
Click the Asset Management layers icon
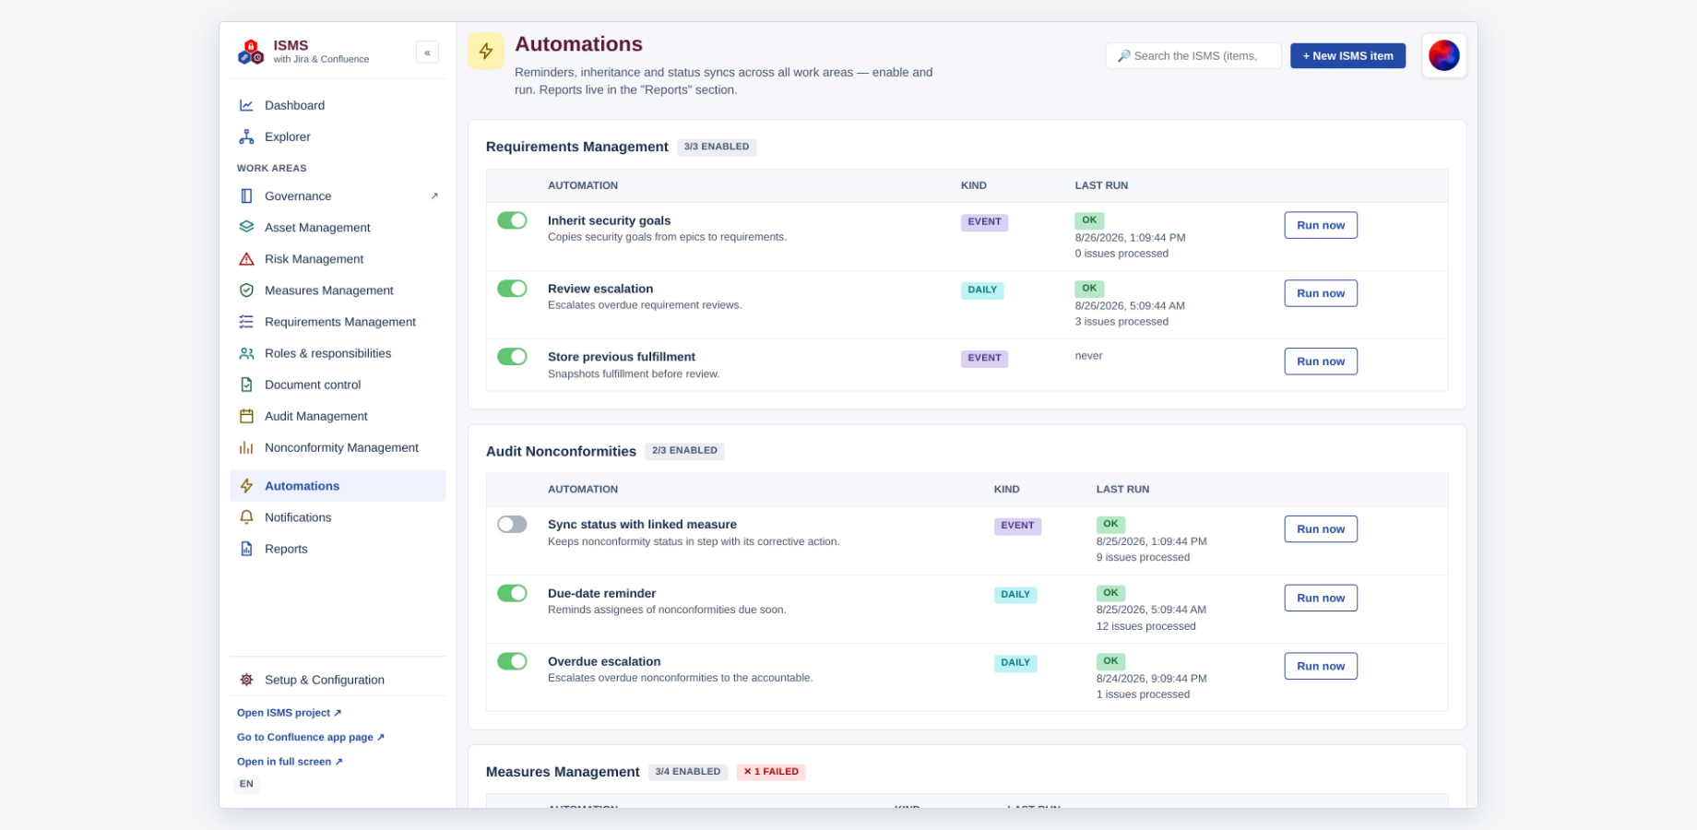tap(246, 227)
